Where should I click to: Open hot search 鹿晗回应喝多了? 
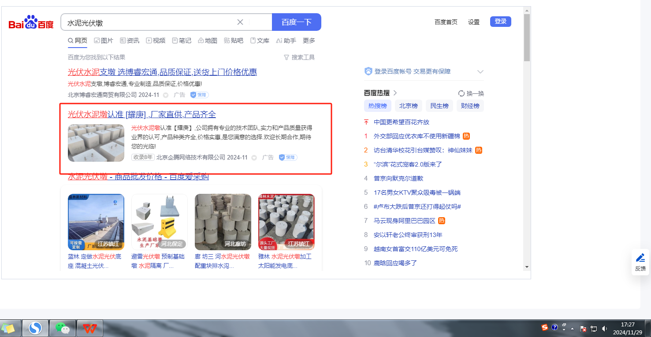pyautogui.click(x=395, y=263)
